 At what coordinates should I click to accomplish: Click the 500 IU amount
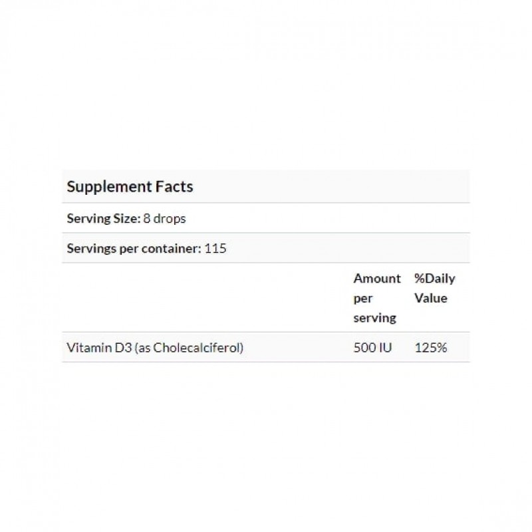372,348
